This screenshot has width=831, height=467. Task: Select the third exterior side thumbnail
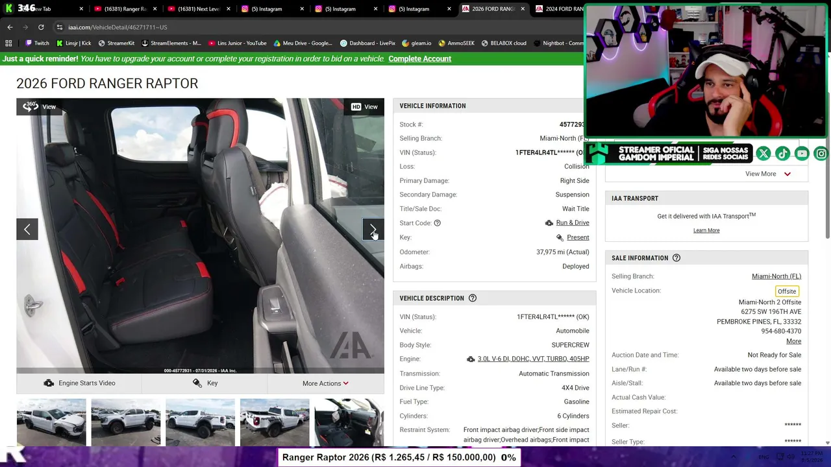(200, 422)
